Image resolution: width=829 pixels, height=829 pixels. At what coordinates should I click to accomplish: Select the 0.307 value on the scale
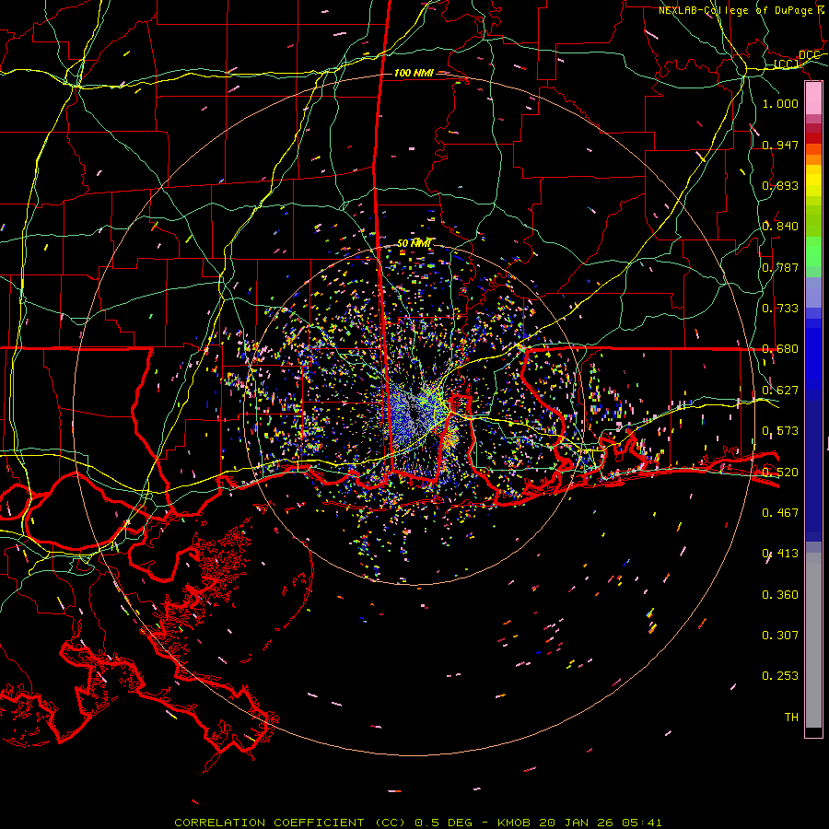pos(780,636)
